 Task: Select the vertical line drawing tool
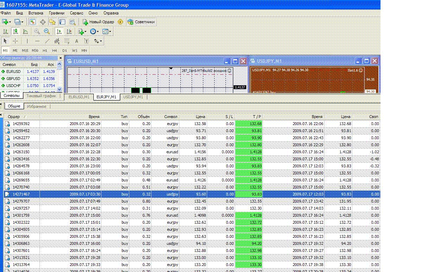coord(27,41)
